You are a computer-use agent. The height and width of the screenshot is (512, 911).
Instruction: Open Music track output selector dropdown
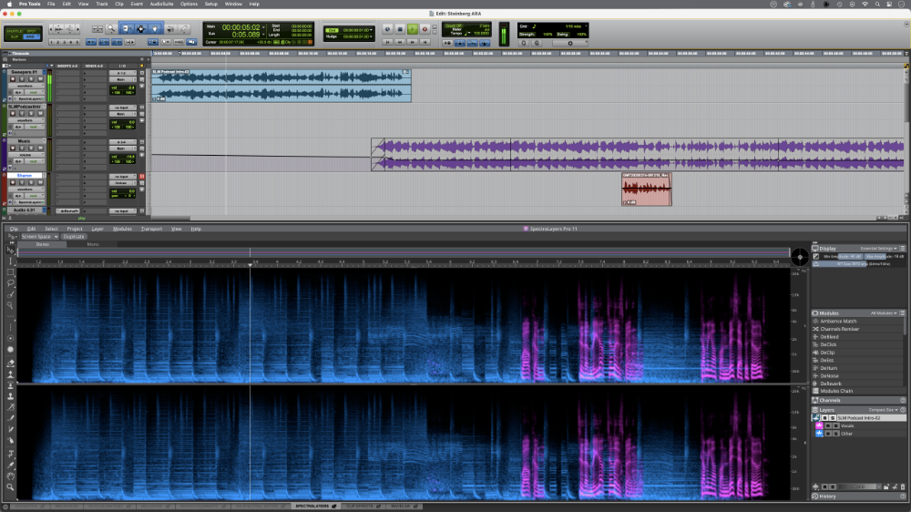point(123,148)
